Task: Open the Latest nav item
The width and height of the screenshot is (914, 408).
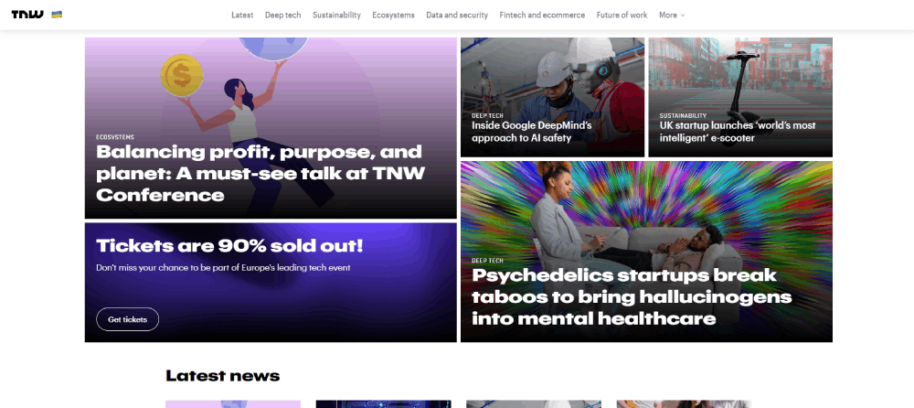Action: coord(242,16)
